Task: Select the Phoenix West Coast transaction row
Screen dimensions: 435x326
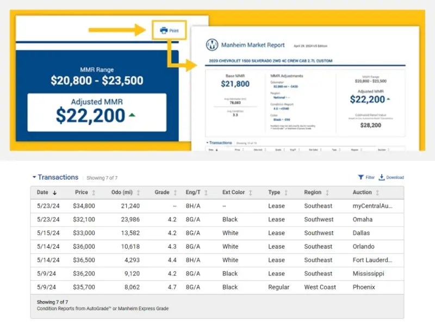Action: coord(217,287)
